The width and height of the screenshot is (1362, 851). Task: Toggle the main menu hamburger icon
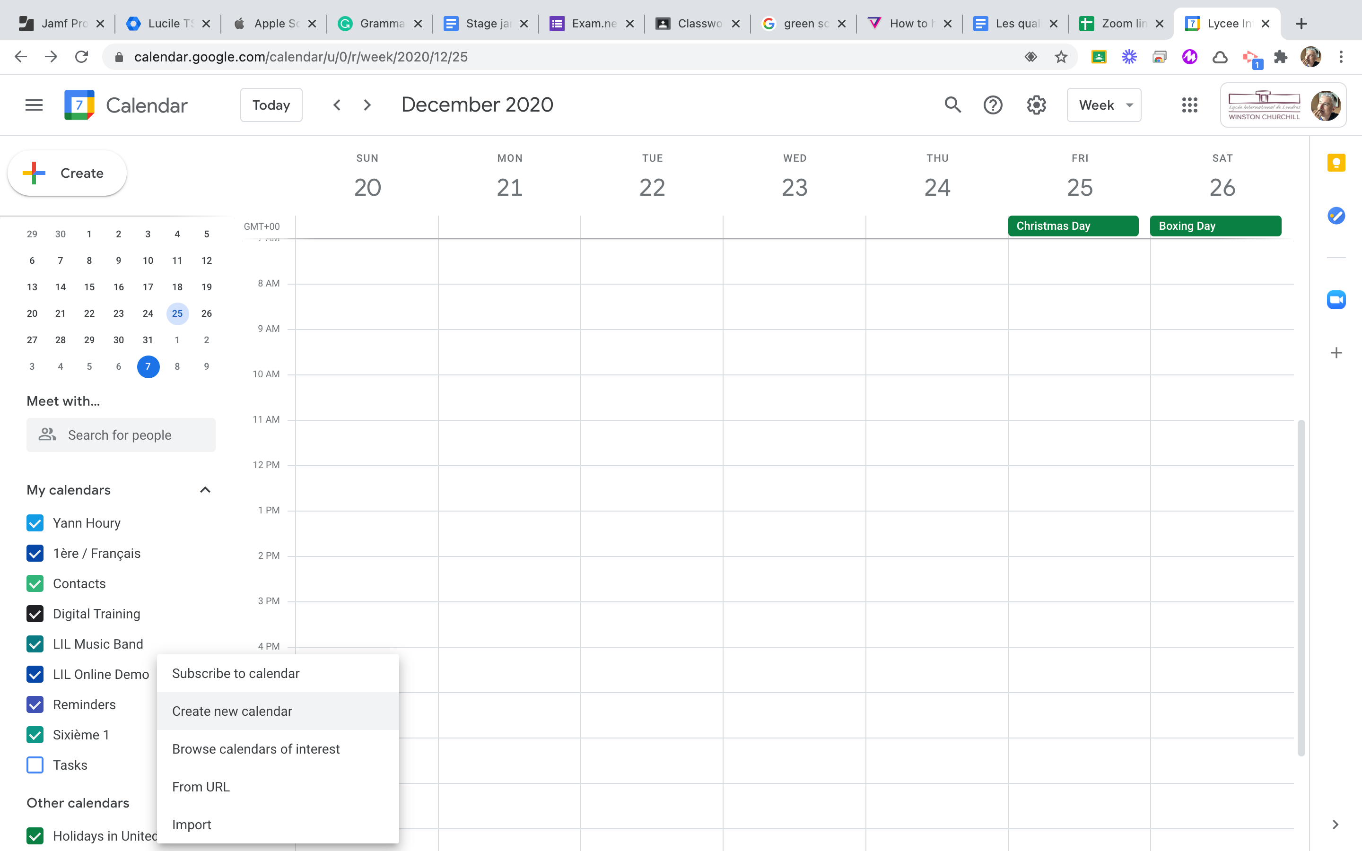tap(34, 105)
